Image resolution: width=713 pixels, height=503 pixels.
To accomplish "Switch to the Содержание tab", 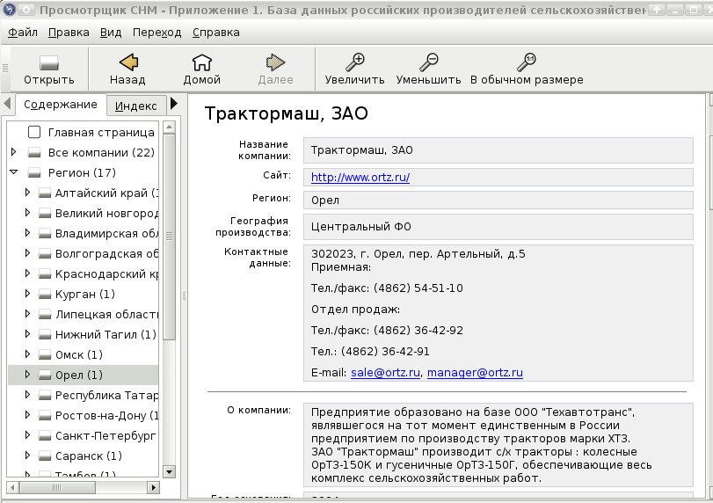I will 61,105.
